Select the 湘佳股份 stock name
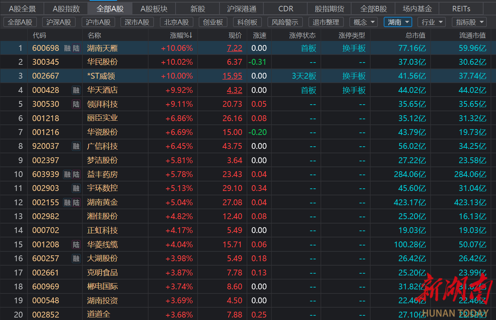The height and width of the screenshot is (320, 496). point(102,217)
